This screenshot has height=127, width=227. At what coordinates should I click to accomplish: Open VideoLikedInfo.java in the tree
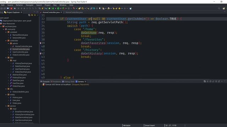click(21, 92)
